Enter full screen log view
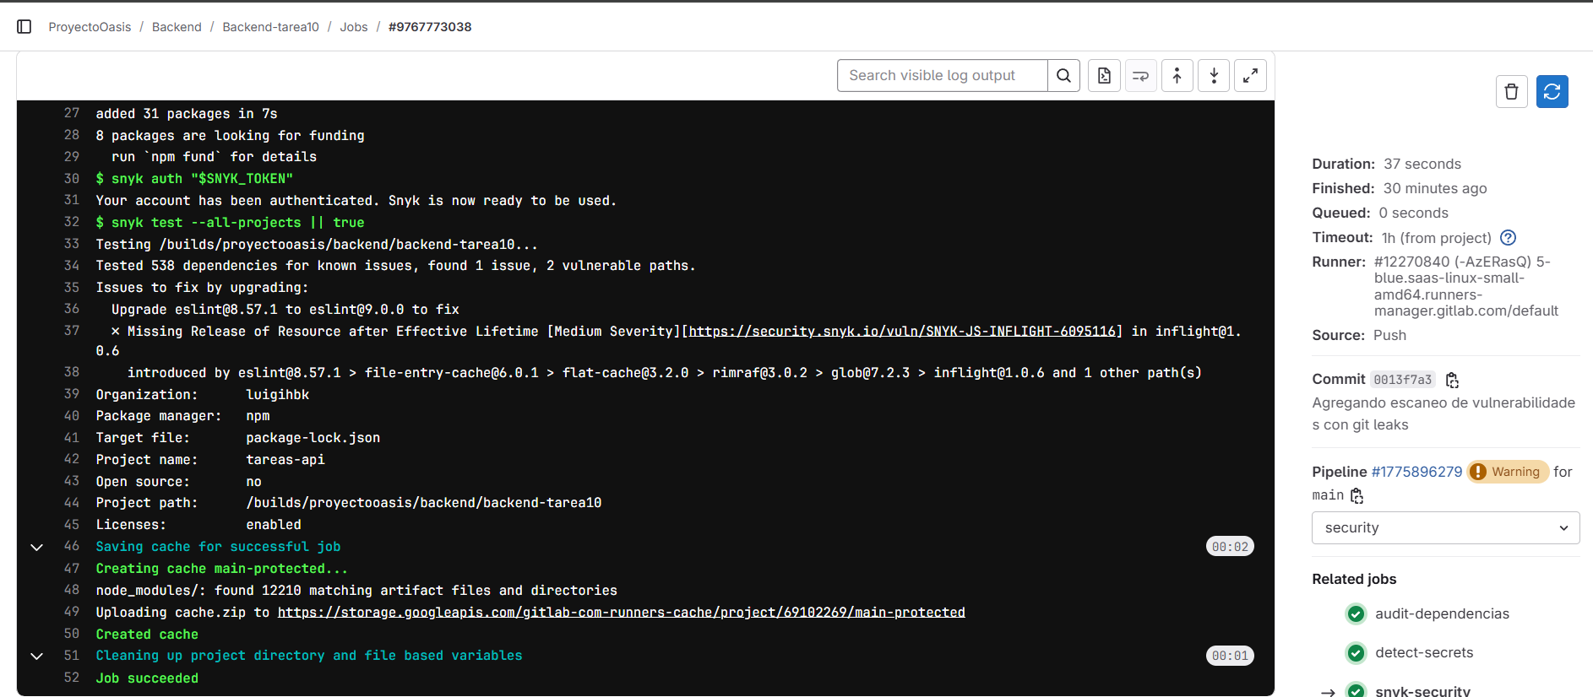This screenshot has height=697, width=1593. click(1250, 76)
